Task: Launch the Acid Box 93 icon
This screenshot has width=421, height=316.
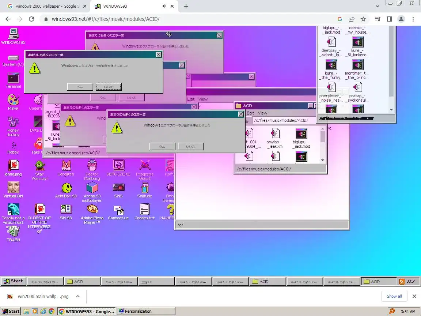Action: tap(66, 190)
